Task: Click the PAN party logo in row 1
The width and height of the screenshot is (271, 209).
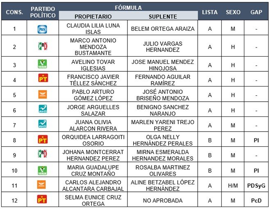Action: (x=43, y=29)
